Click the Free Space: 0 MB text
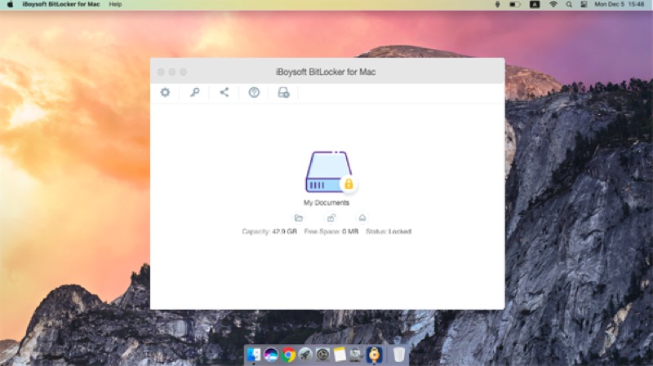 pos(331,232)
